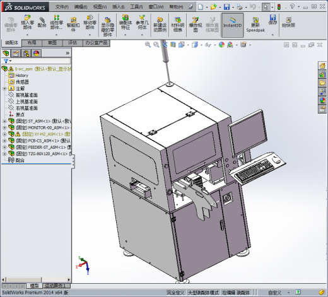Open the 工具 (Tools) menu
328x297 pixels.
pos(136,7)
